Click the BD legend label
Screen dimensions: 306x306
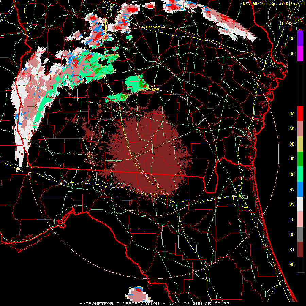click(292, 144)
